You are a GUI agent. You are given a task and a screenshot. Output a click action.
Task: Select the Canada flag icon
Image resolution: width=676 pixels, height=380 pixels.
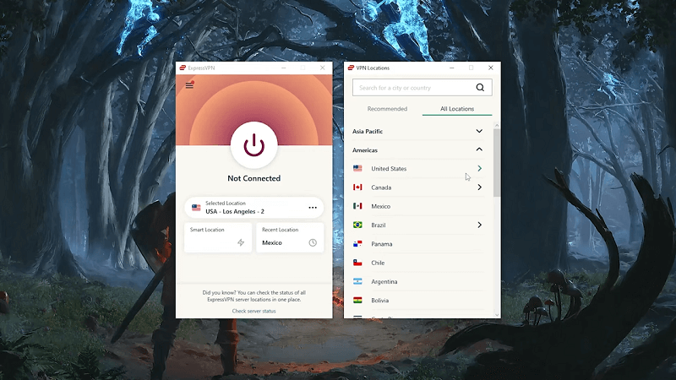coord(357,187)
